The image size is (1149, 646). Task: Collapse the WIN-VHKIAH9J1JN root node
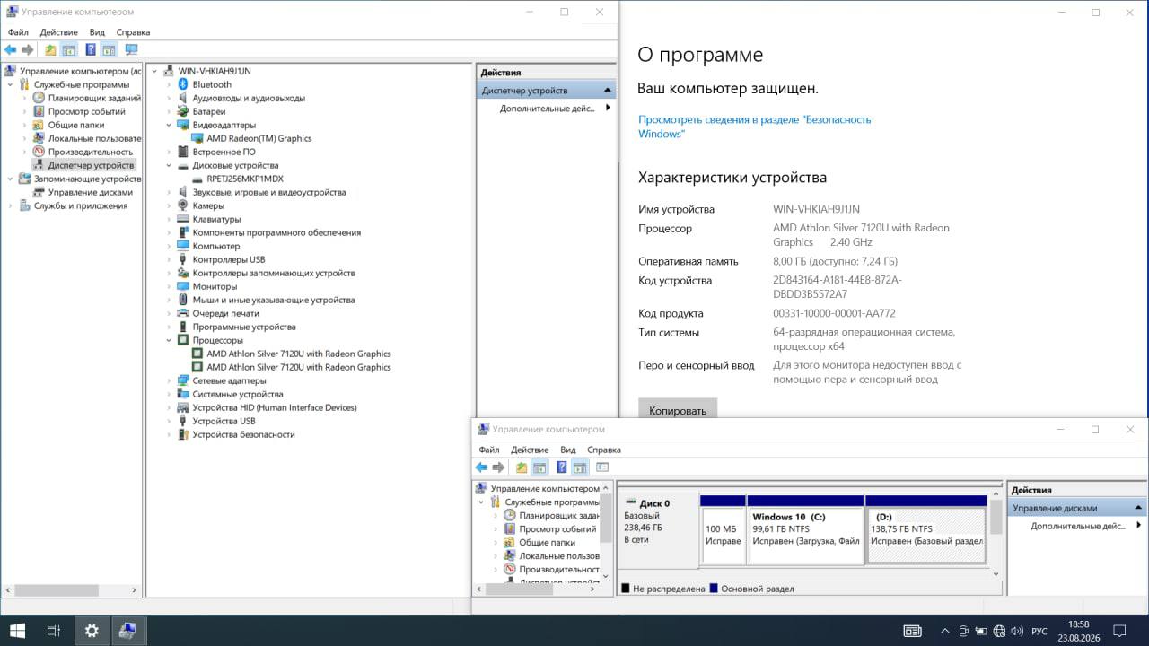click(x=154, y=71)
